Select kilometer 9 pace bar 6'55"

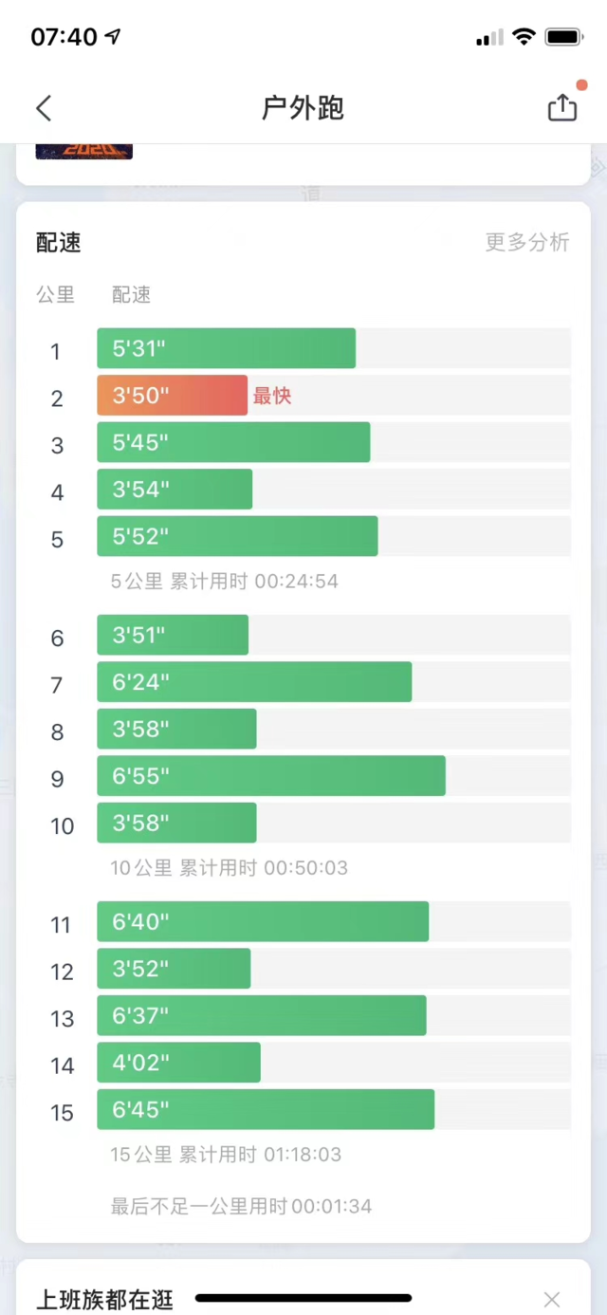[271, 776]
